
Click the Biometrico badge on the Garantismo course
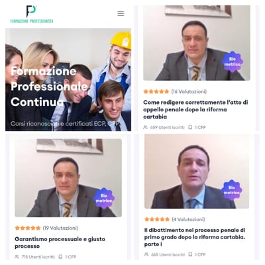[104, 198]
